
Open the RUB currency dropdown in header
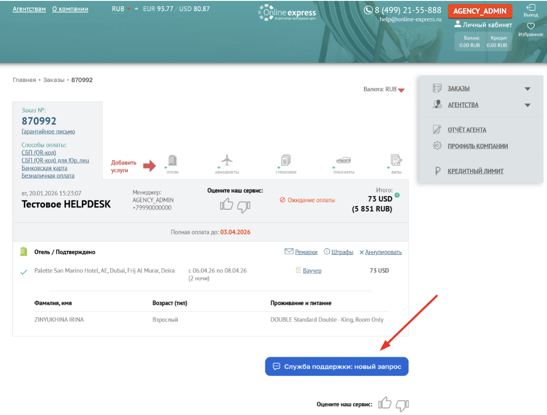[x=121, y=9]
